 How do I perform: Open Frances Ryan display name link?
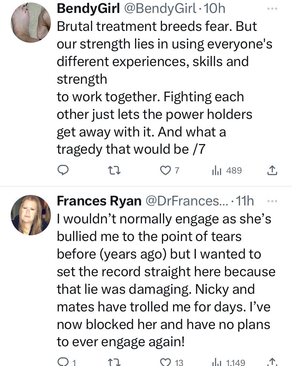tap(99, 201)
